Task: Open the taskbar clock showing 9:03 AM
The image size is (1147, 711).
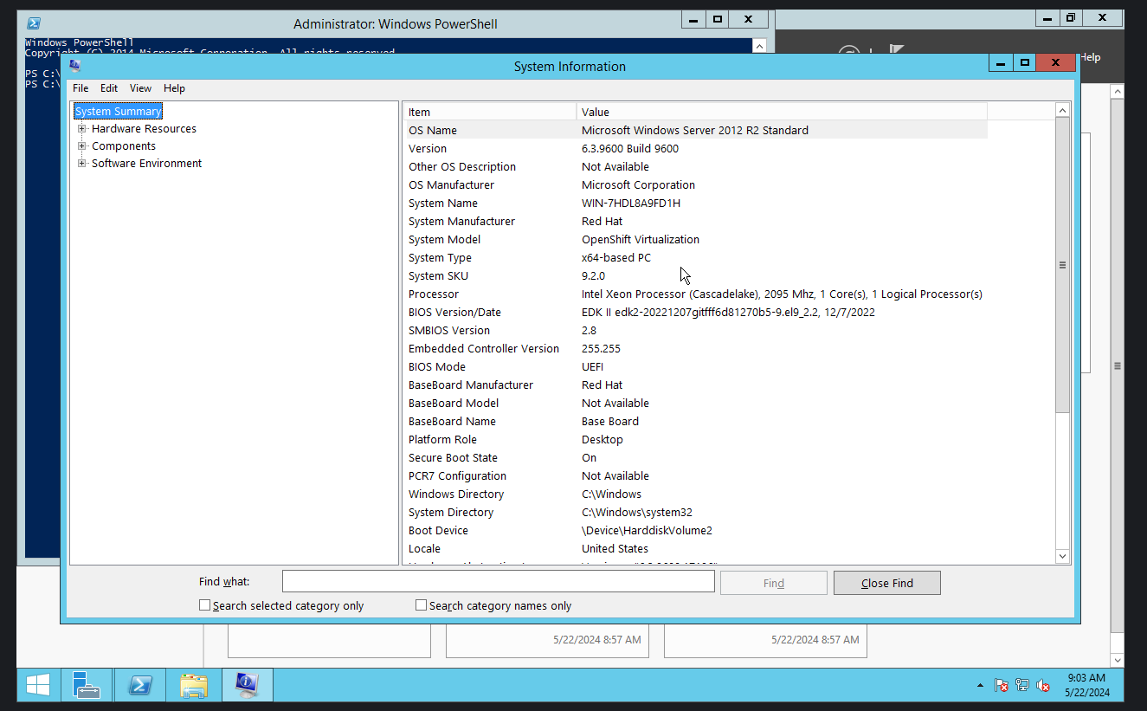Action: tap(1087, 685)
